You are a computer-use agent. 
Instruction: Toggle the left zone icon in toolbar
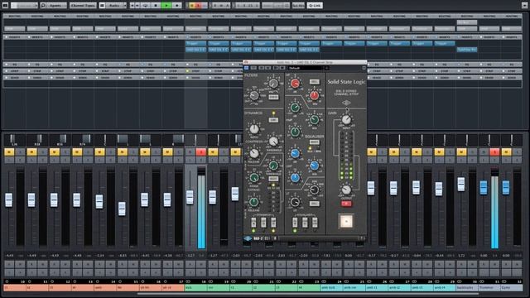5,6
